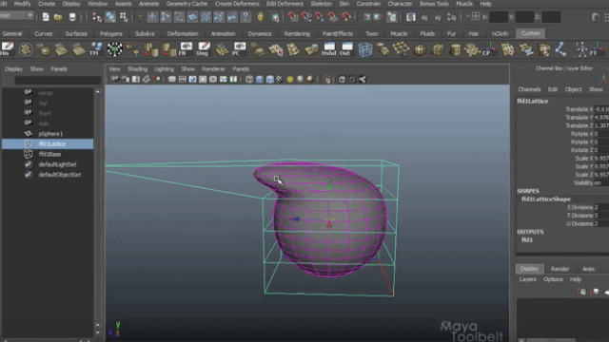Click the FN shelf button

[x=186, y=49]
